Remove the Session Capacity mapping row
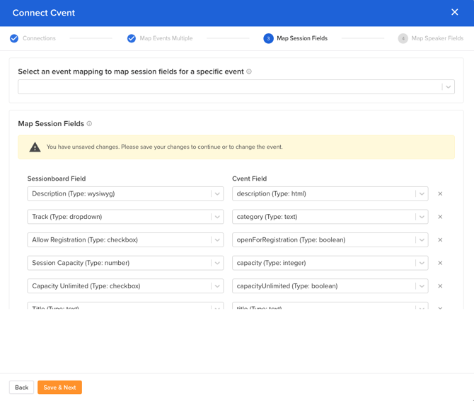This screenshot has height=401, width=474. tap(440, 263)
